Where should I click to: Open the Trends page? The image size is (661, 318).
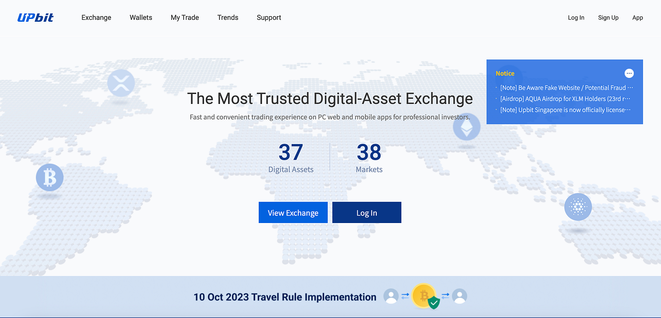tap(228, 17)
